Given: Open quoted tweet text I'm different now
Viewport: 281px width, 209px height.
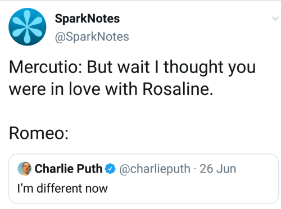Looking at the screenshot, I should [x=62, y=188].
